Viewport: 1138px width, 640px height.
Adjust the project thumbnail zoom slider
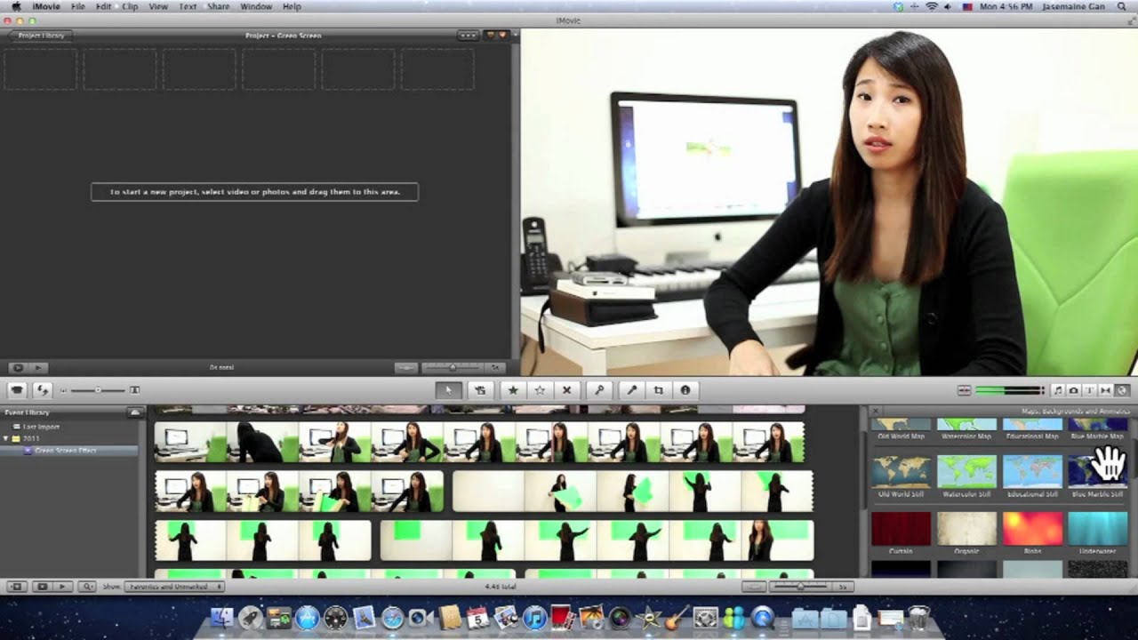click(453, 367)
